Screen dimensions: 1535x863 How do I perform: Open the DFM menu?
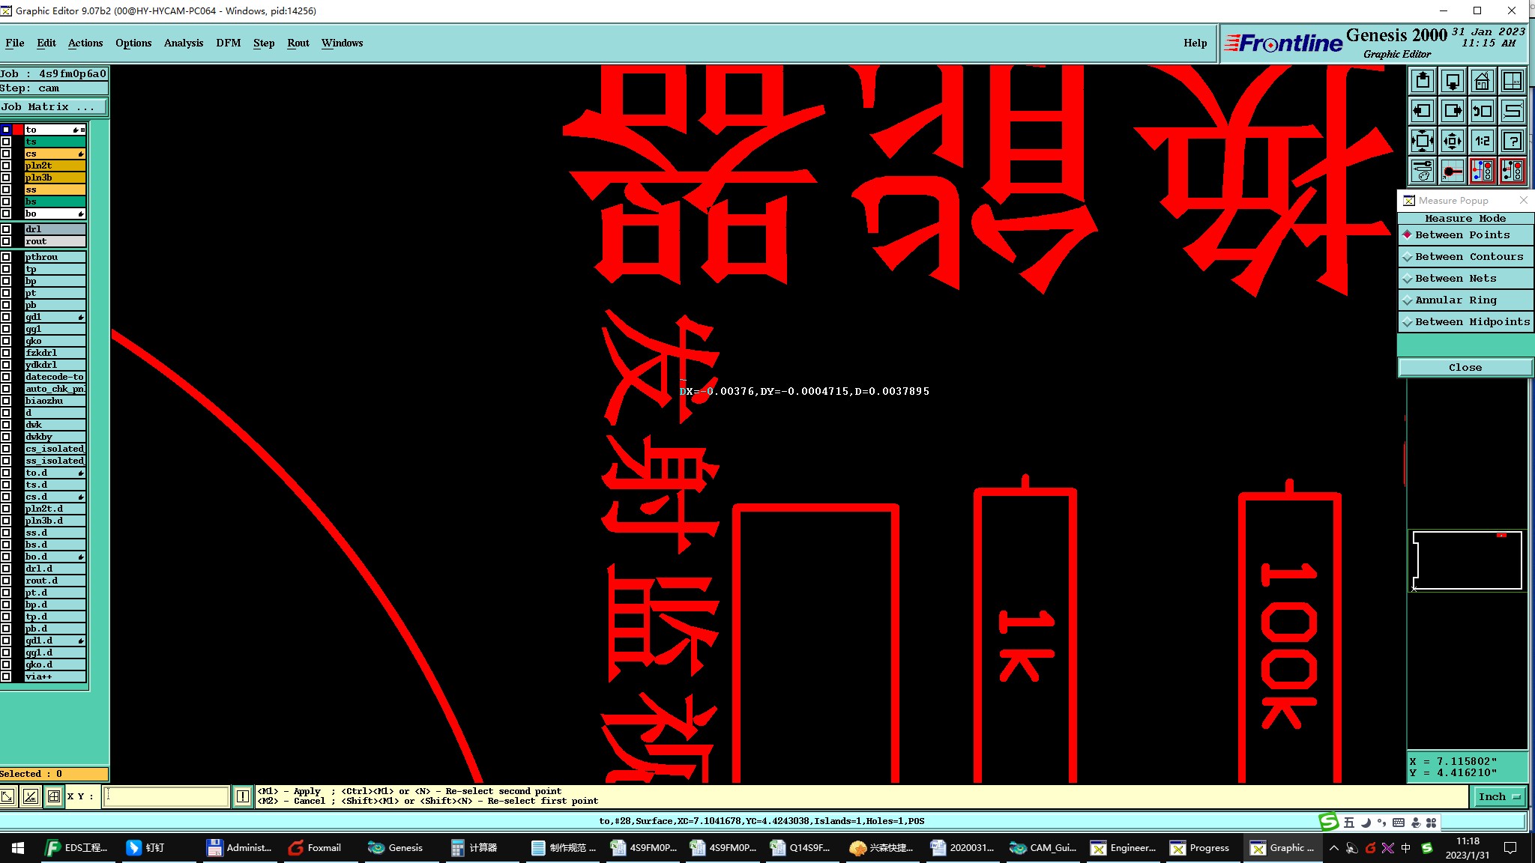[228, 43]
